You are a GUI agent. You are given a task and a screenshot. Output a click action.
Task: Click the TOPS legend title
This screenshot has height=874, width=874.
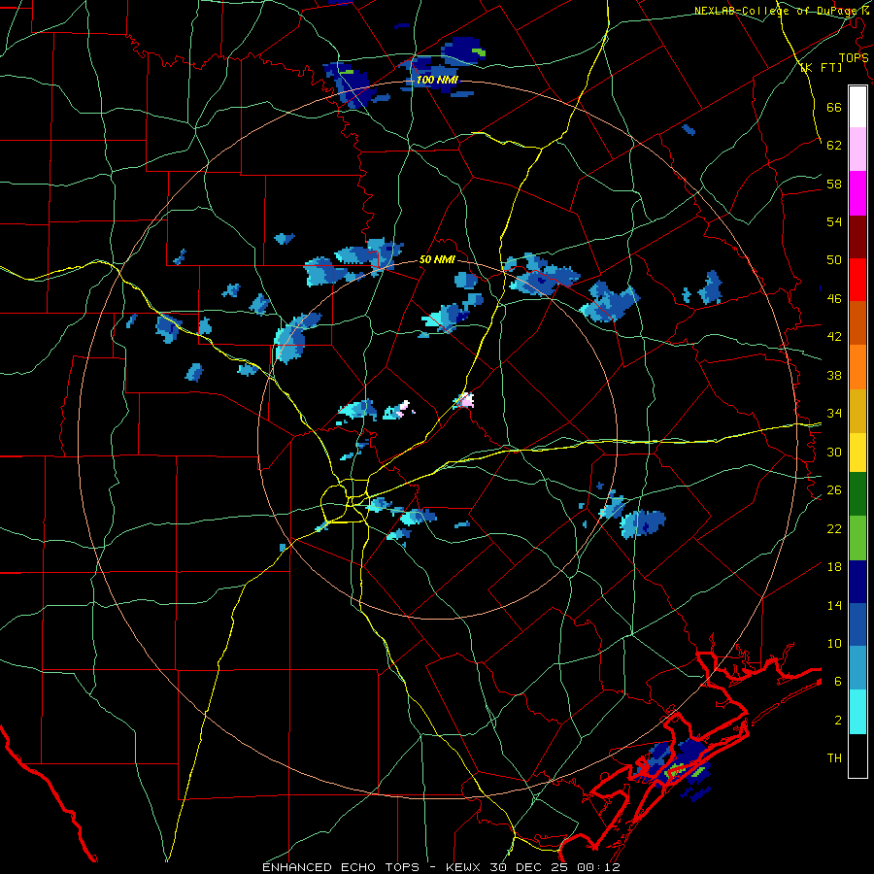(x=854, y=58)
